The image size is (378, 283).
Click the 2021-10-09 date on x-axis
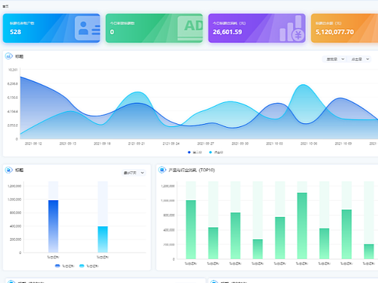pos(343,144)
